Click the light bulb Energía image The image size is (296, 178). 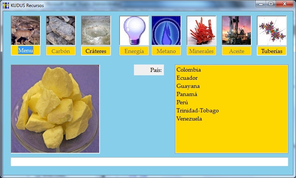pyautogui.click(x=134, y=30)
